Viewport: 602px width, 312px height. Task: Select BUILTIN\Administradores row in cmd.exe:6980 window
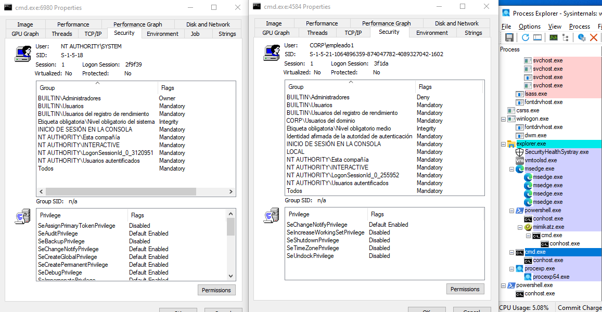(x=136, y=98)
